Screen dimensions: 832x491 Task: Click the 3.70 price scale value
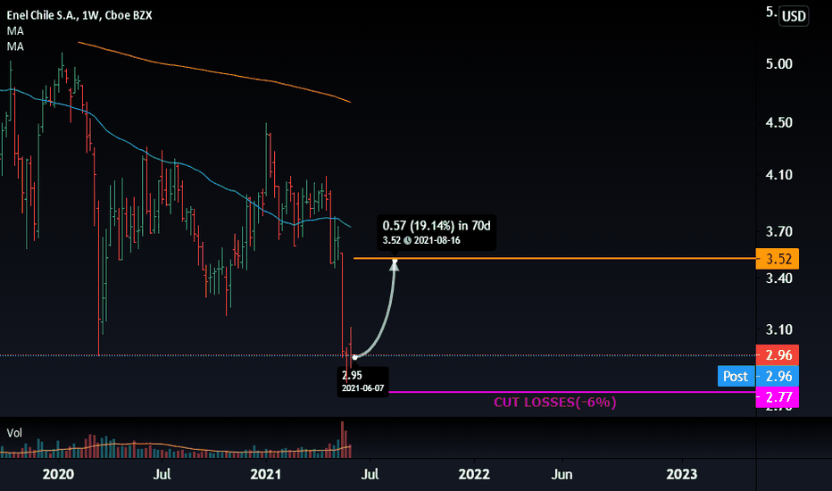pyautogui.click(x=778, y=231)
